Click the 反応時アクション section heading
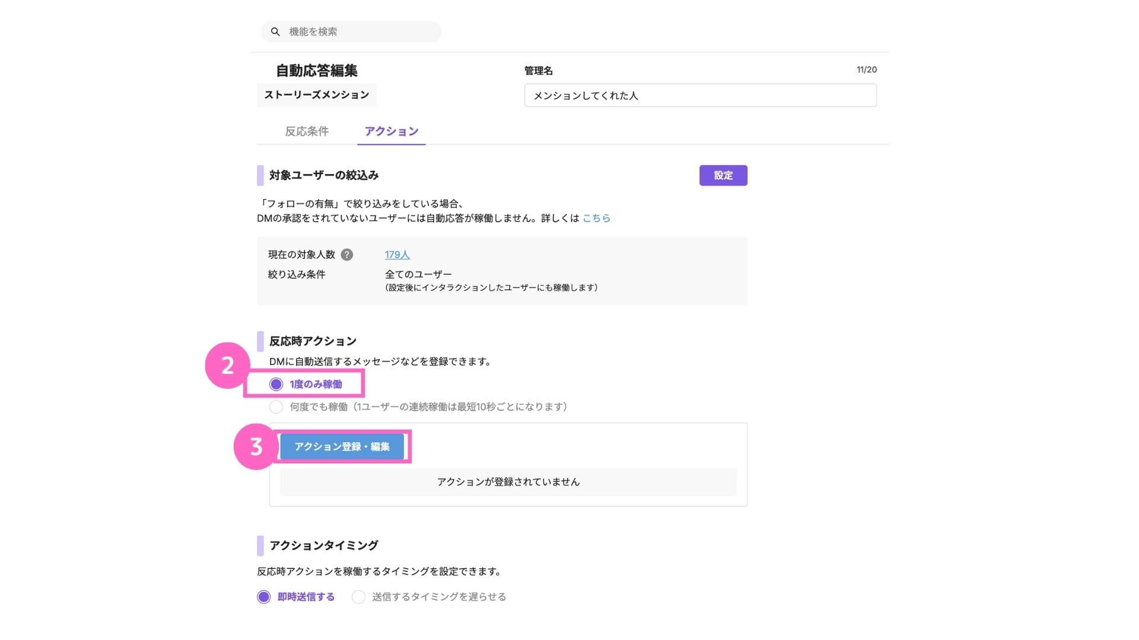 (313, 341)
